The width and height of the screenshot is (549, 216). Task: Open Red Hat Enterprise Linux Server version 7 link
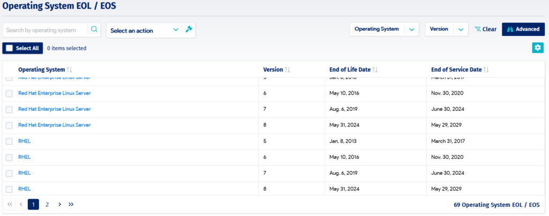(54, 109)
